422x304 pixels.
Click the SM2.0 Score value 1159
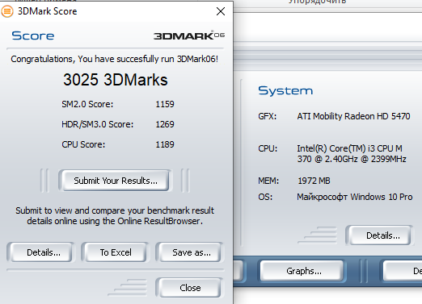point(165,104)
